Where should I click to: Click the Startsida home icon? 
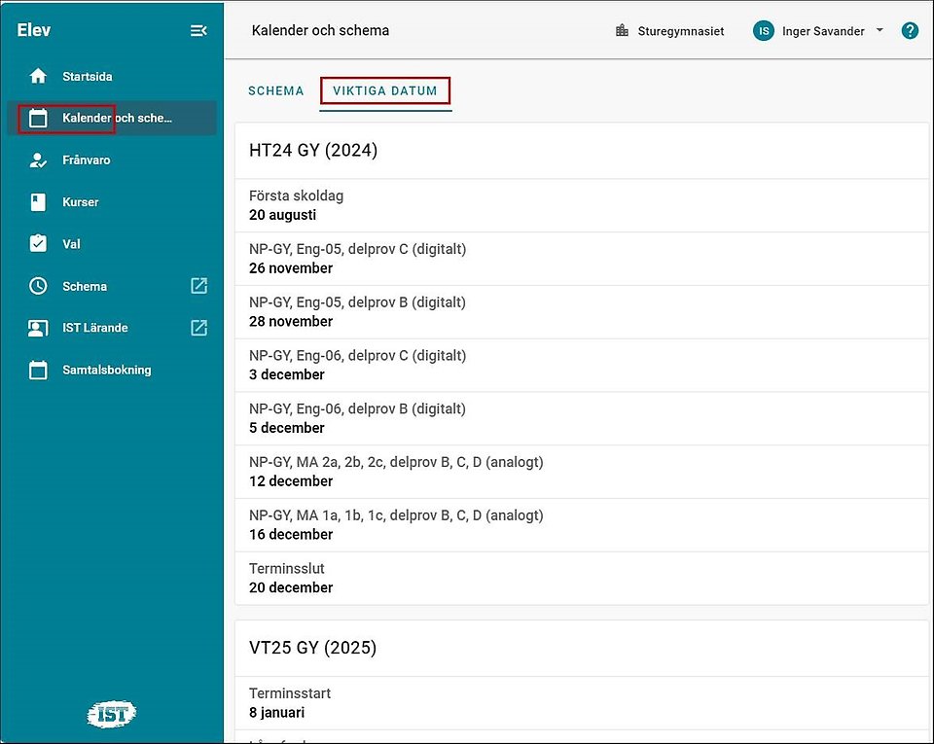coord(38,76)
